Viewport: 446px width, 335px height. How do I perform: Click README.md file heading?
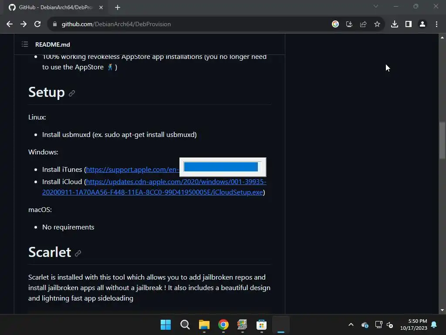coord(53,44)
